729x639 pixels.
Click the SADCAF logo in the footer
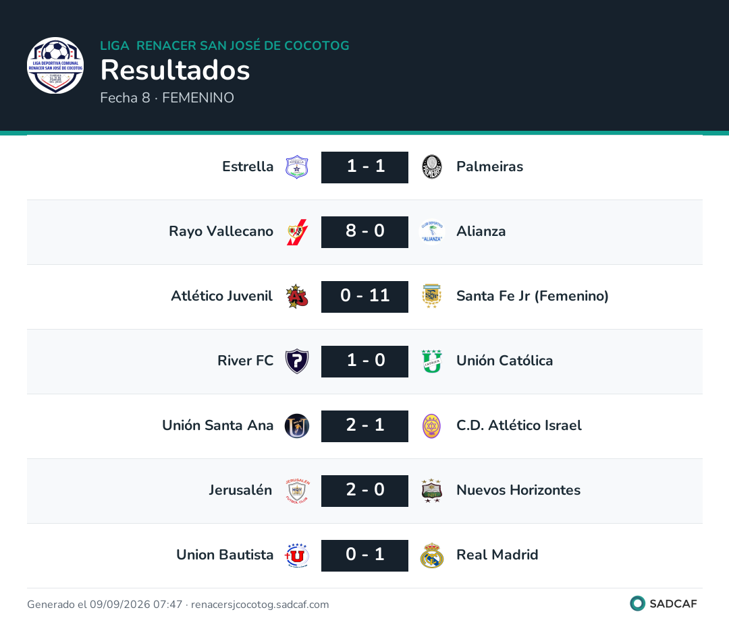[664, 603]
